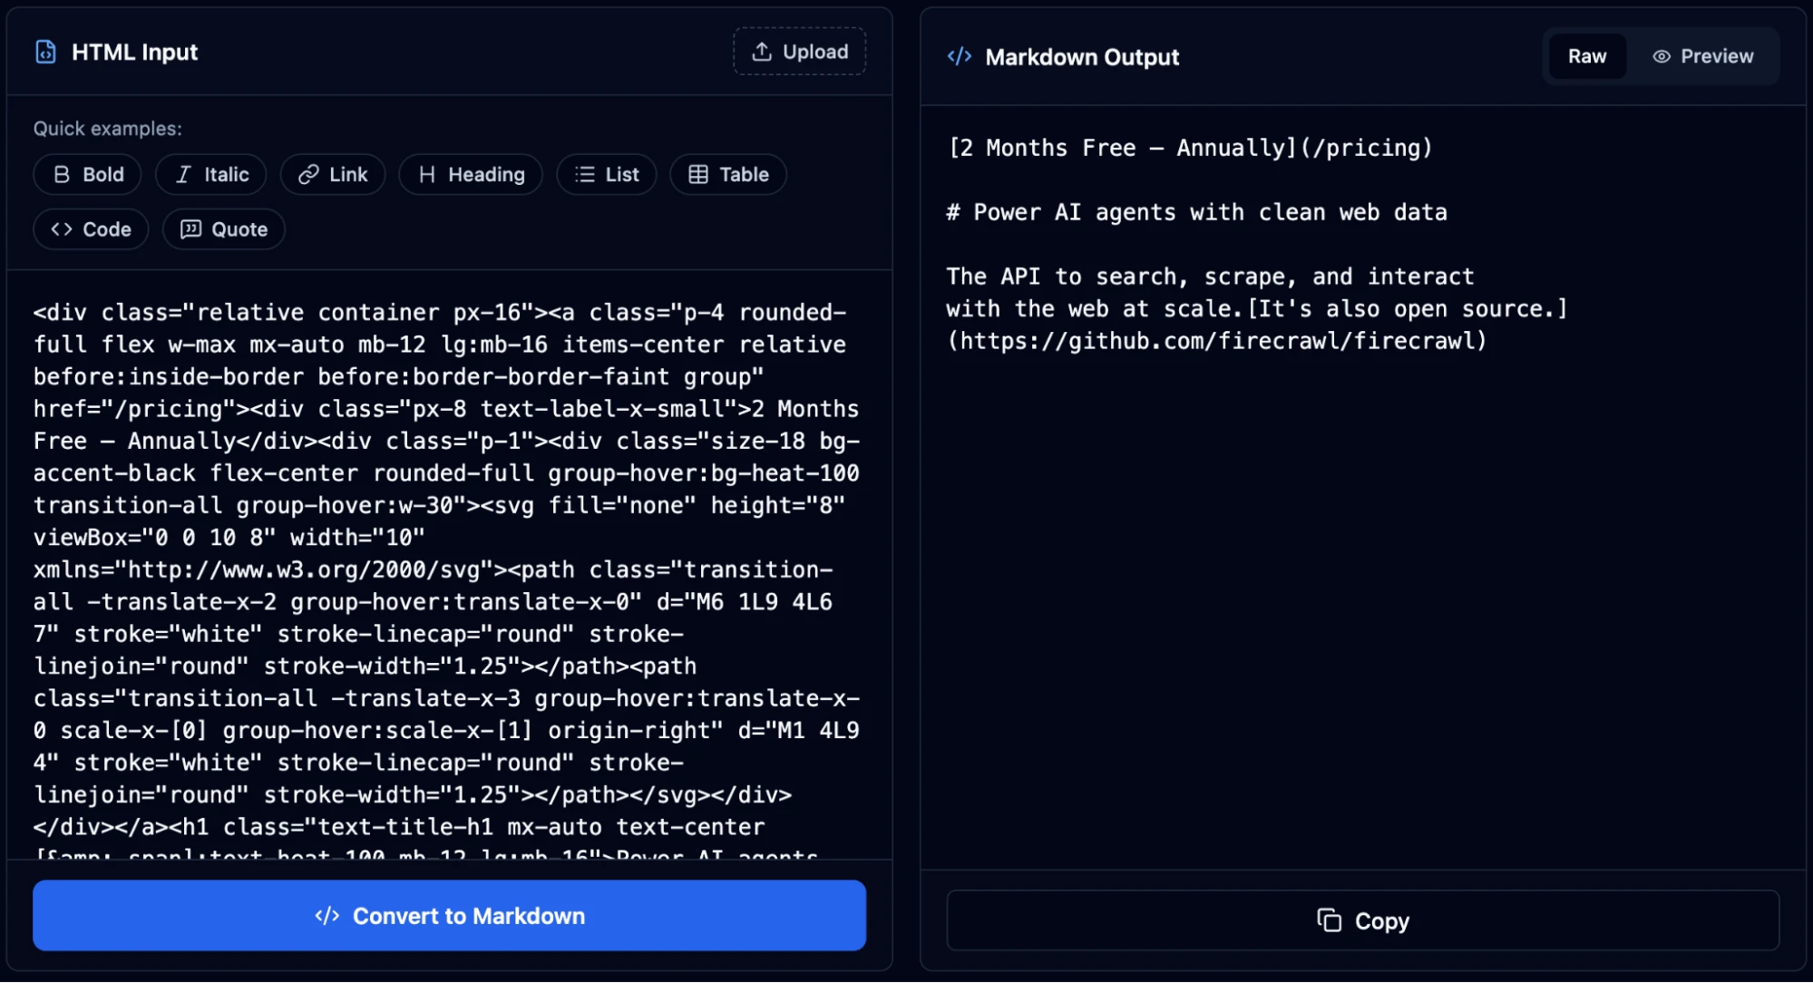Viewport: 1813px width, 983px height.
Task: Insert the Quote quick example
Action: click(223, 229)
